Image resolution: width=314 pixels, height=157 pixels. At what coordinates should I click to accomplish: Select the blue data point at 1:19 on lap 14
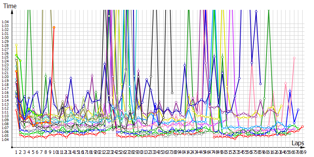pyautogui.click(x=71, y=78)
